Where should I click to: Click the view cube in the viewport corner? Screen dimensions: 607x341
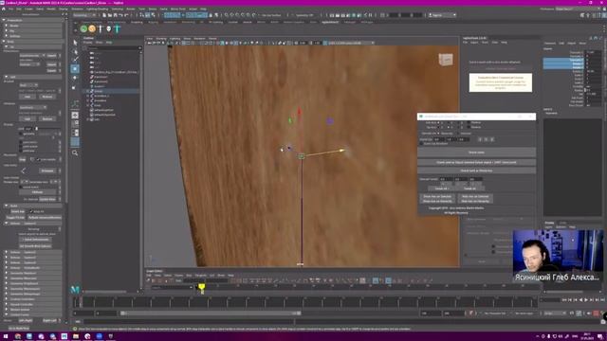[445, 60]
